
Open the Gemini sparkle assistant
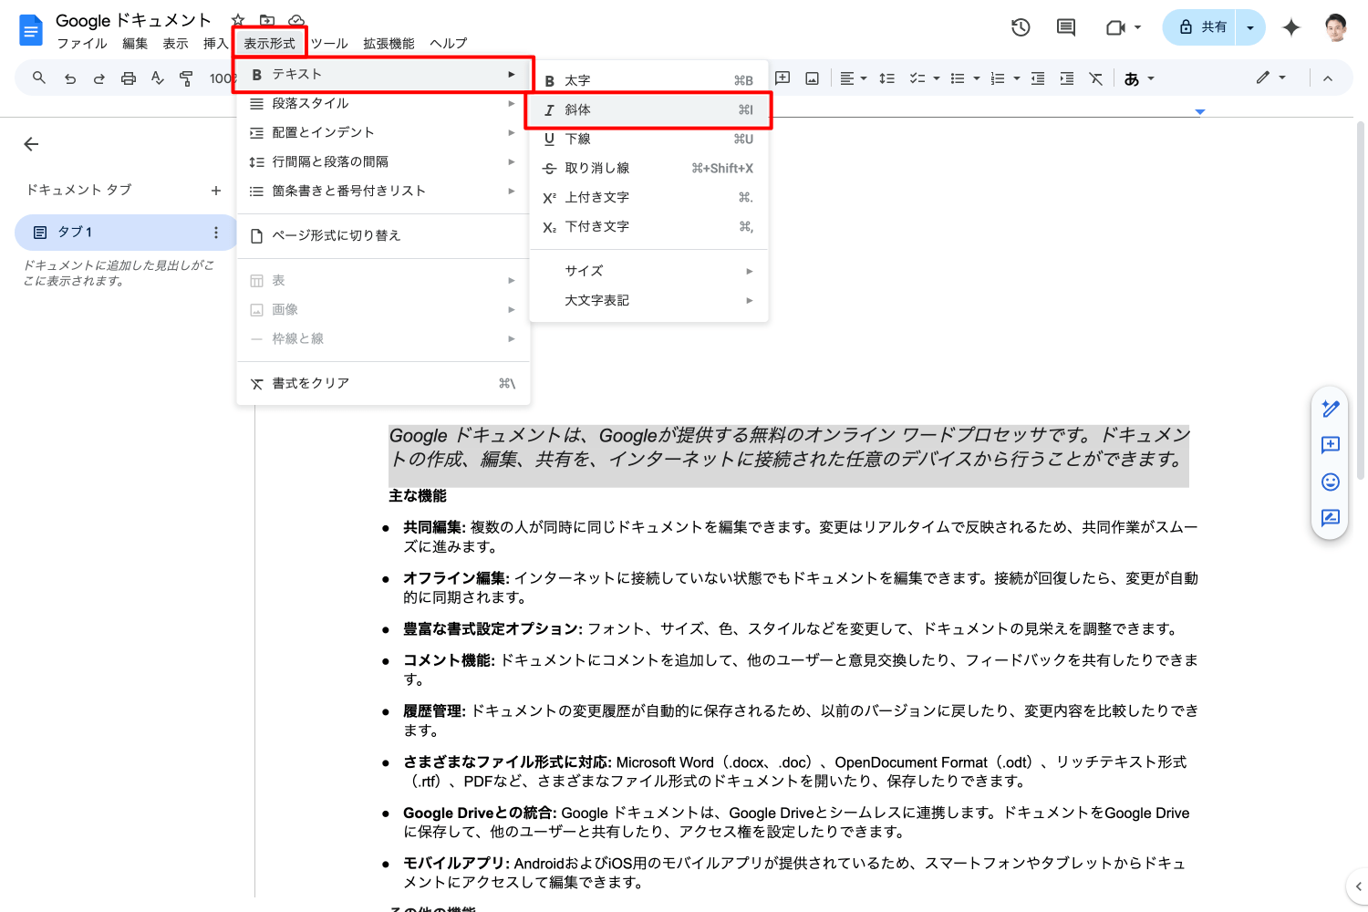coord(1291,27)
